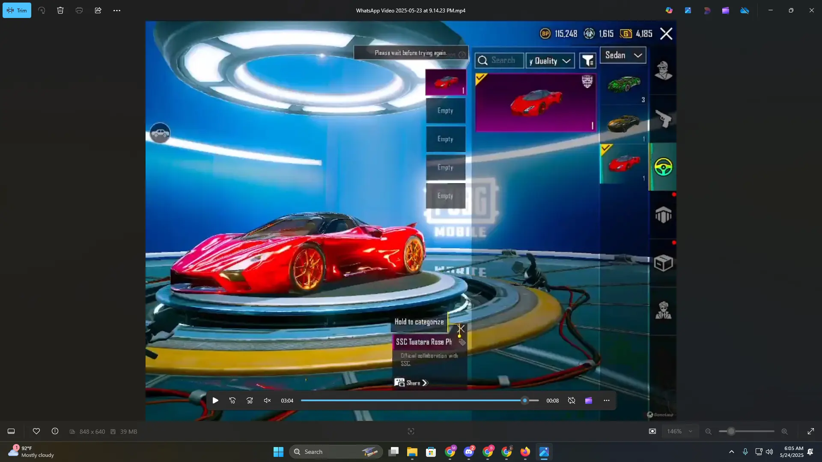Select the crate box category icon
This screenshot has height=462, width=822.
pos(663,263)
